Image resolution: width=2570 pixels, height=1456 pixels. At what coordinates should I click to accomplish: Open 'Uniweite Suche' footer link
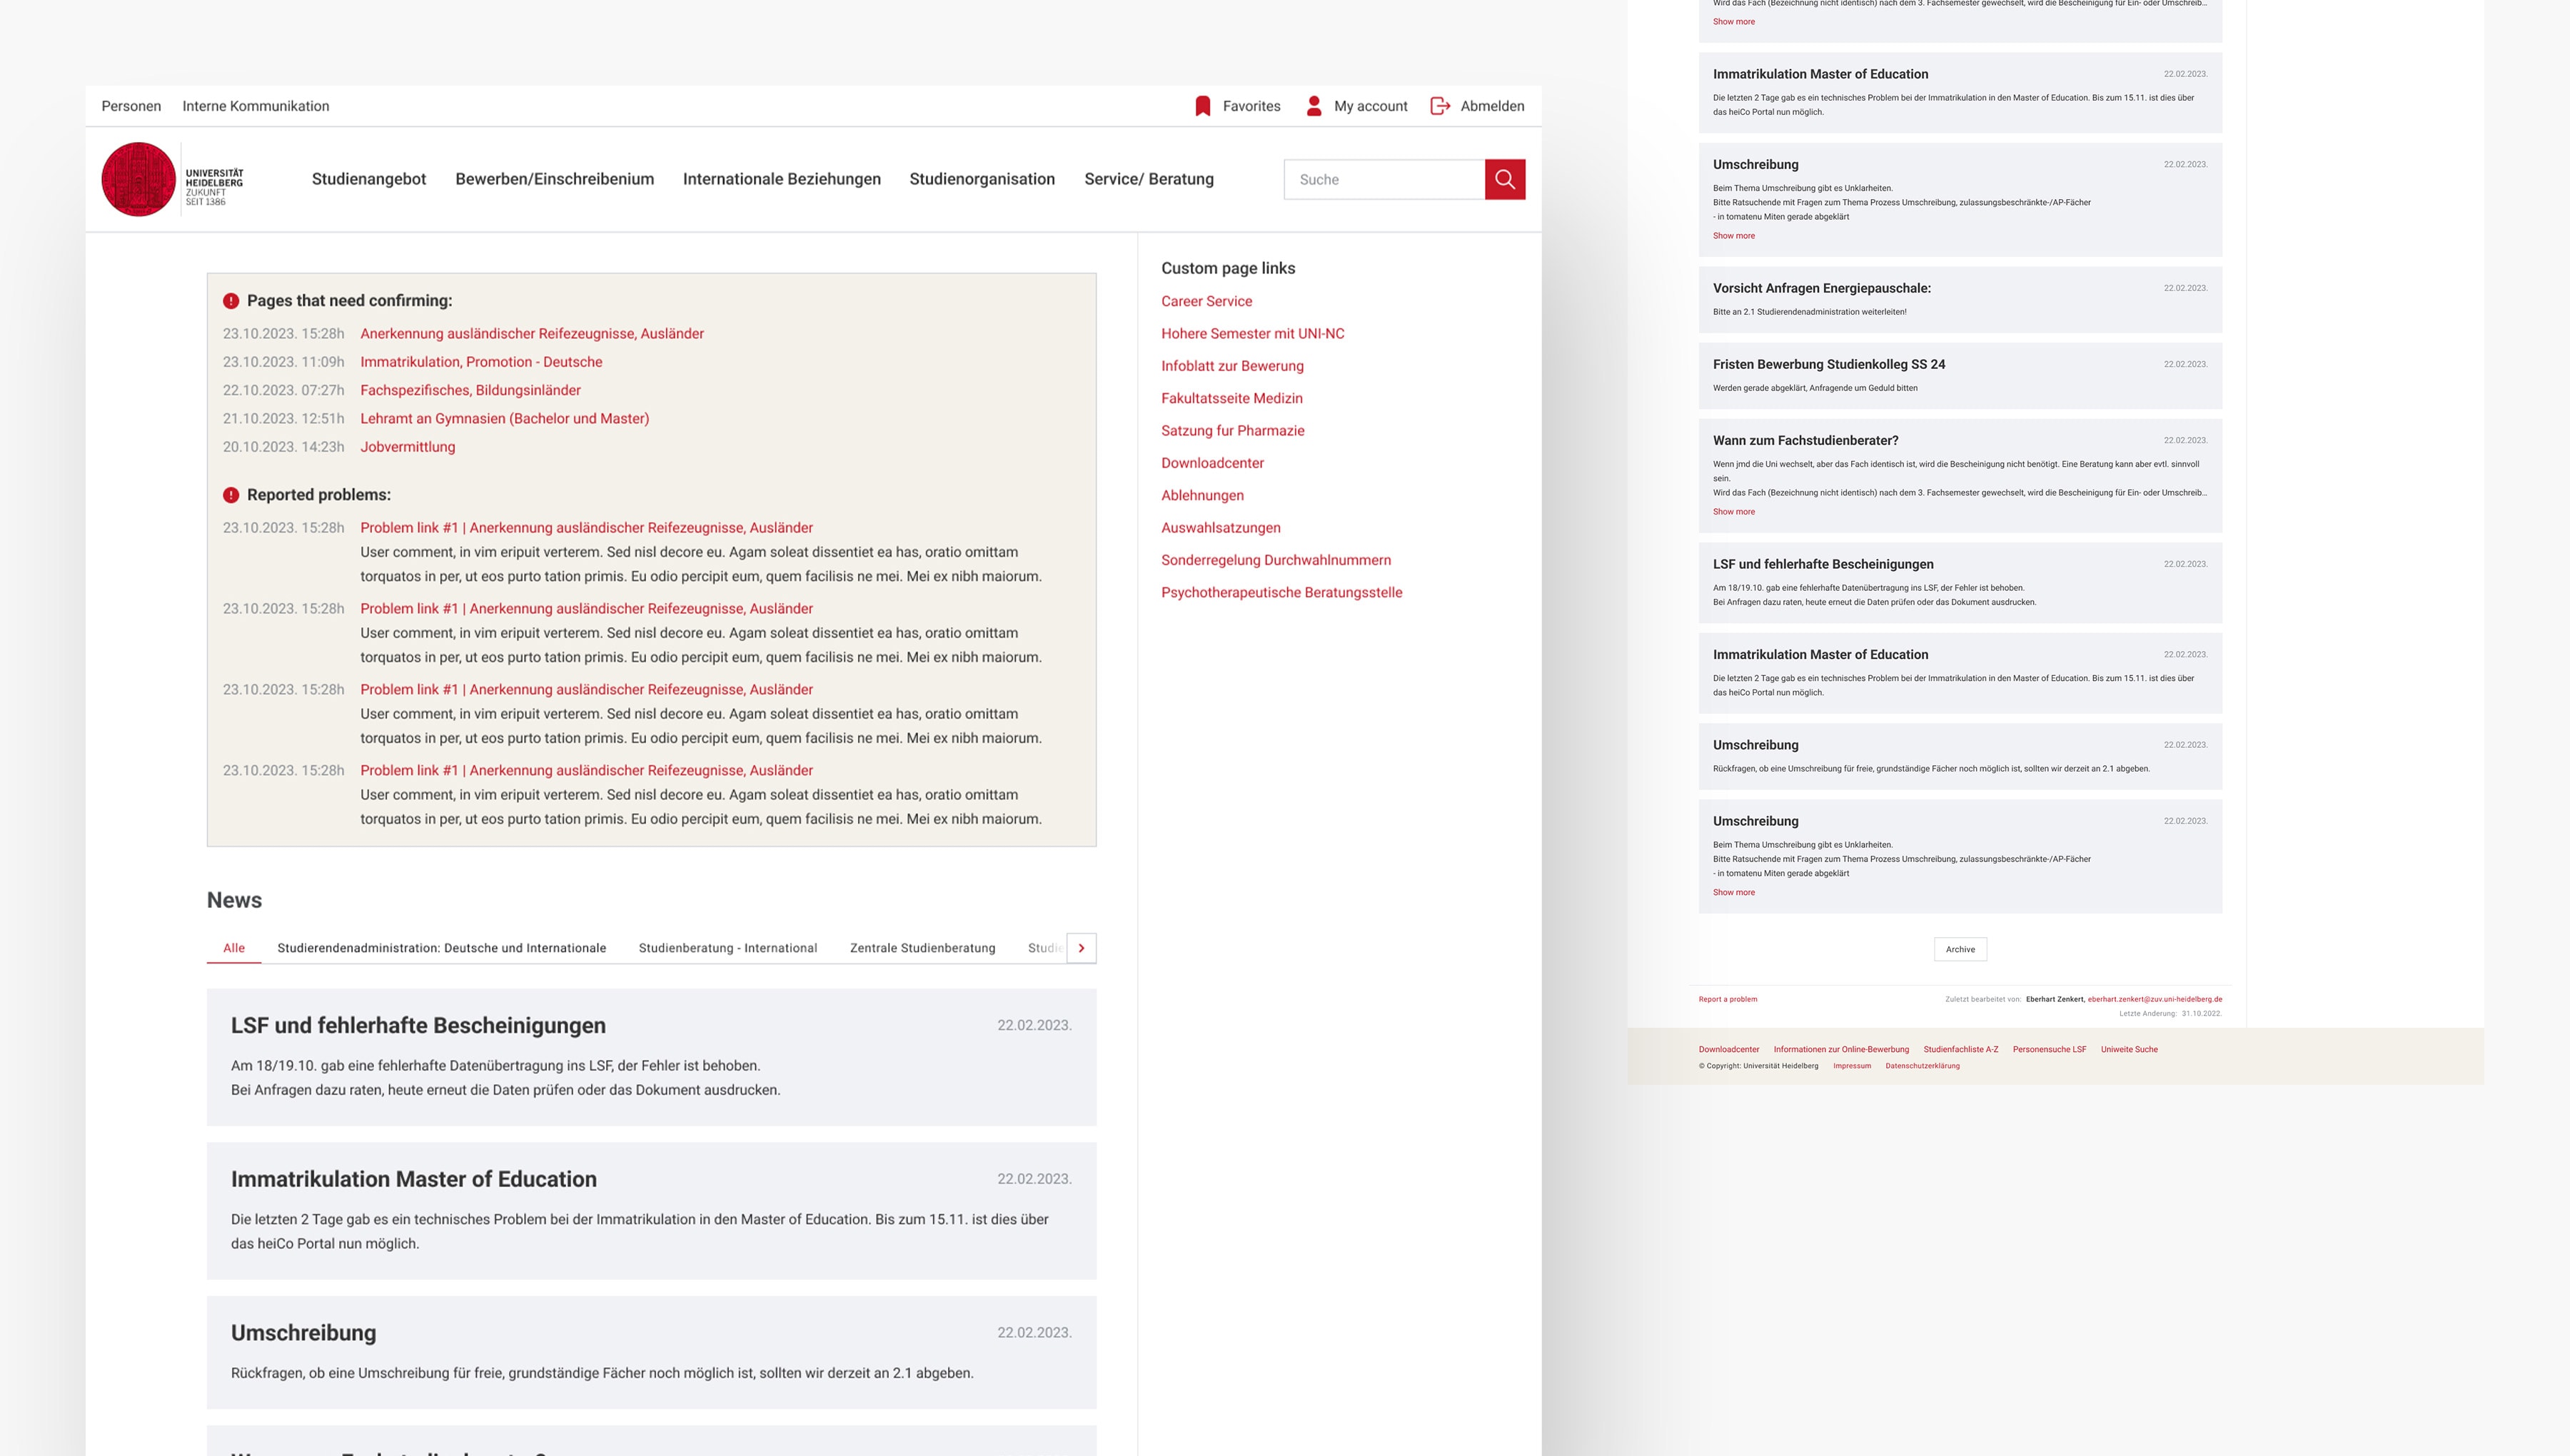point(2129,1050)
